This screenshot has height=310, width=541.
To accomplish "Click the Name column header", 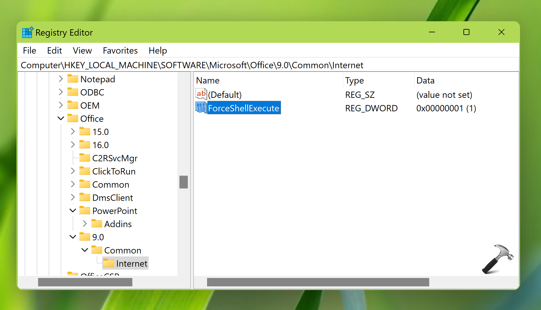I will (208, 80).
